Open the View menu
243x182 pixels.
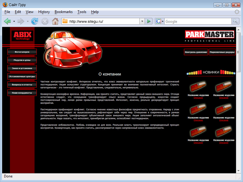[x=29, y=12]
